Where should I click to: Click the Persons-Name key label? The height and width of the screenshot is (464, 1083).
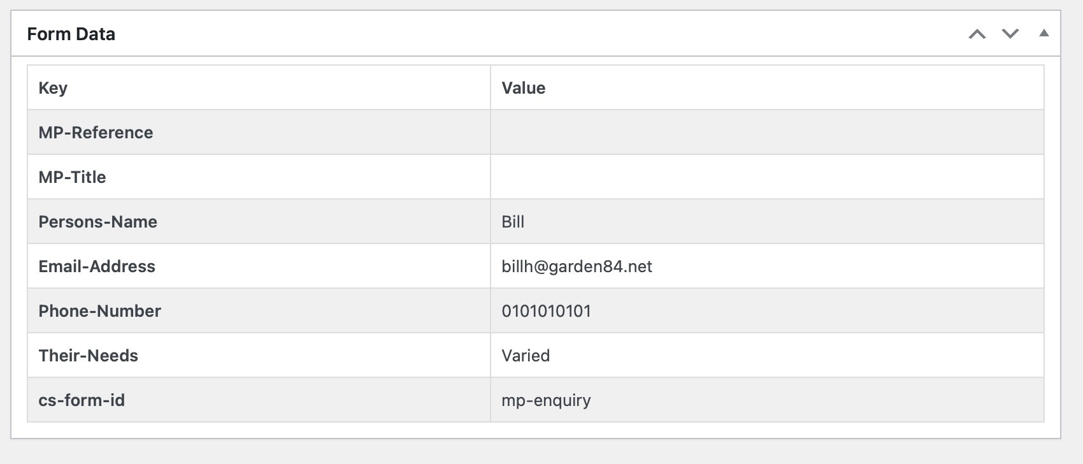[x=97, y=222]
